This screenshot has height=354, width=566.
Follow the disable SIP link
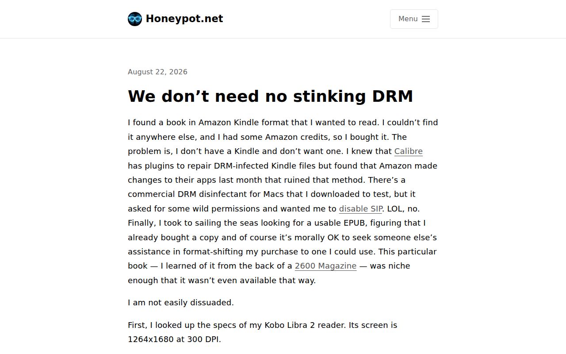360,208
